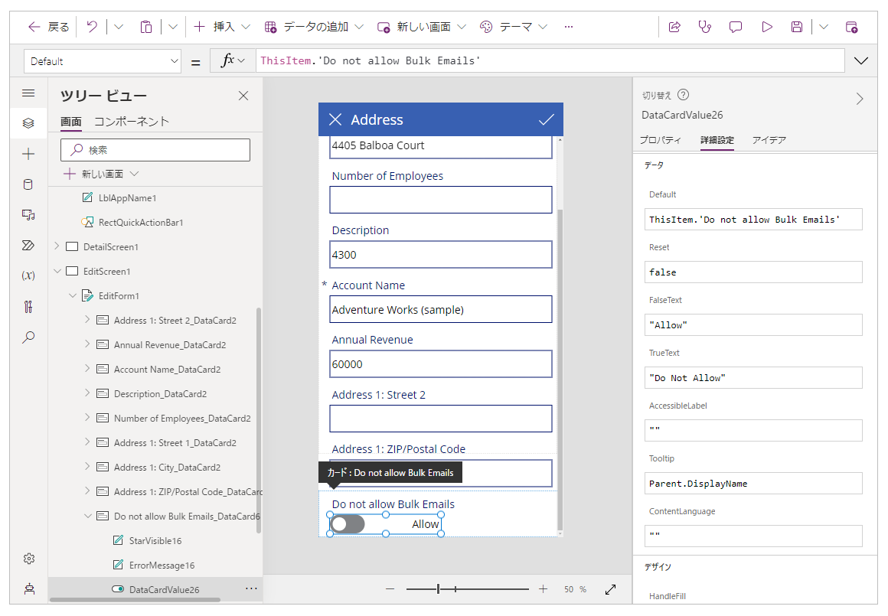The height and width of the screenshot is (616, 888).
Task: Click the search icon in left sidebar
Action: click(28, 337)
